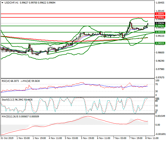Select the 7 Nov 19:00 time axis label
The width and height of the screenshot is (166, 141).
[136, 138]
